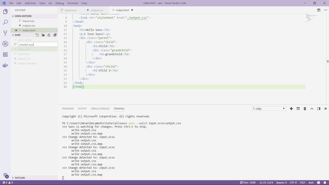
Task: Split the editor with top-right icon
Action: click(319, 10)
